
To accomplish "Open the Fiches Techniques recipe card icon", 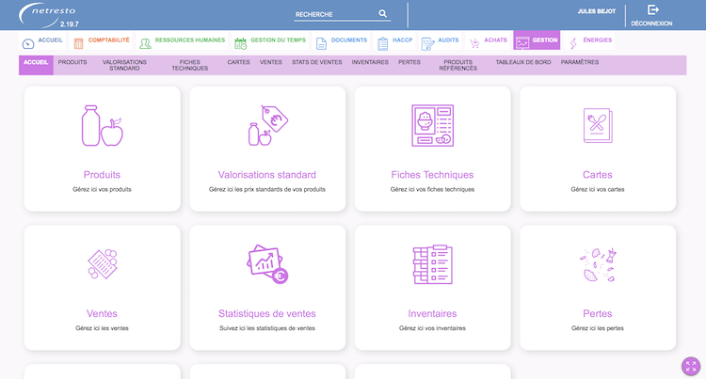I will tap(432, 126).
